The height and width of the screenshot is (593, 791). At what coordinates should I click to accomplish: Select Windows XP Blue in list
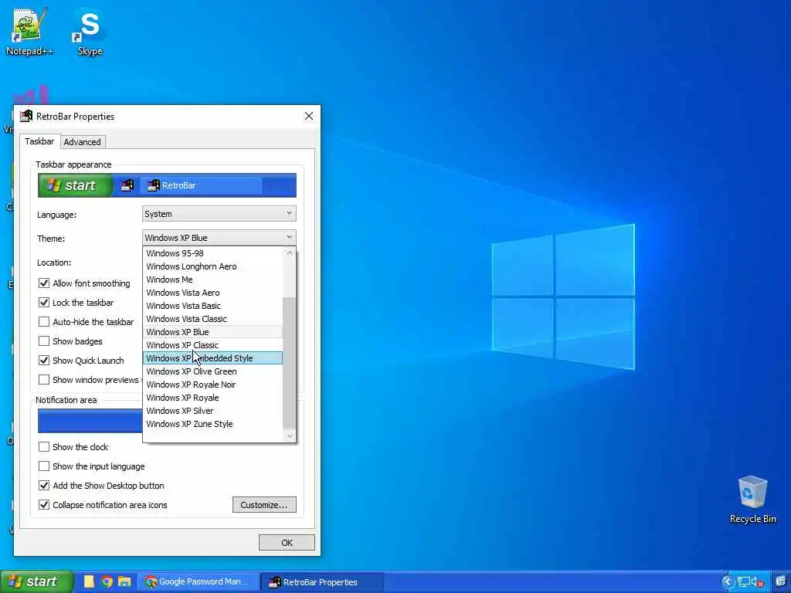(212, 332)
